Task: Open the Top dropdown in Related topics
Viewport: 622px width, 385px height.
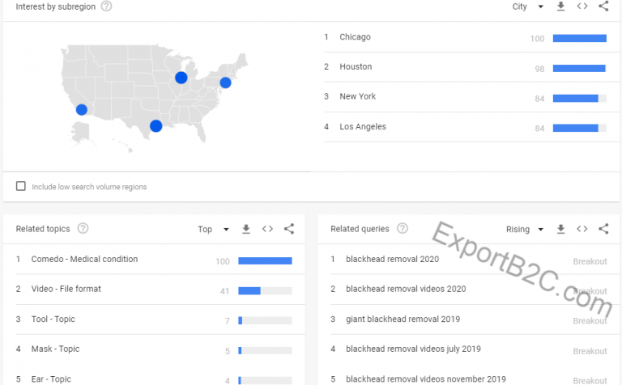Action: 214,230
